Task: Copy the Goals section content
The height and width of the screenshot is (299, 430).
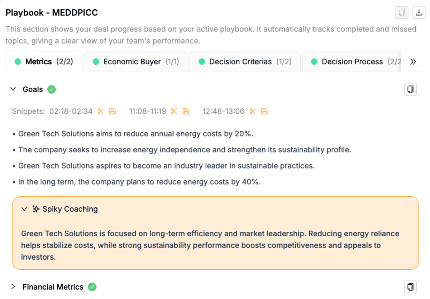Action: 411,89
